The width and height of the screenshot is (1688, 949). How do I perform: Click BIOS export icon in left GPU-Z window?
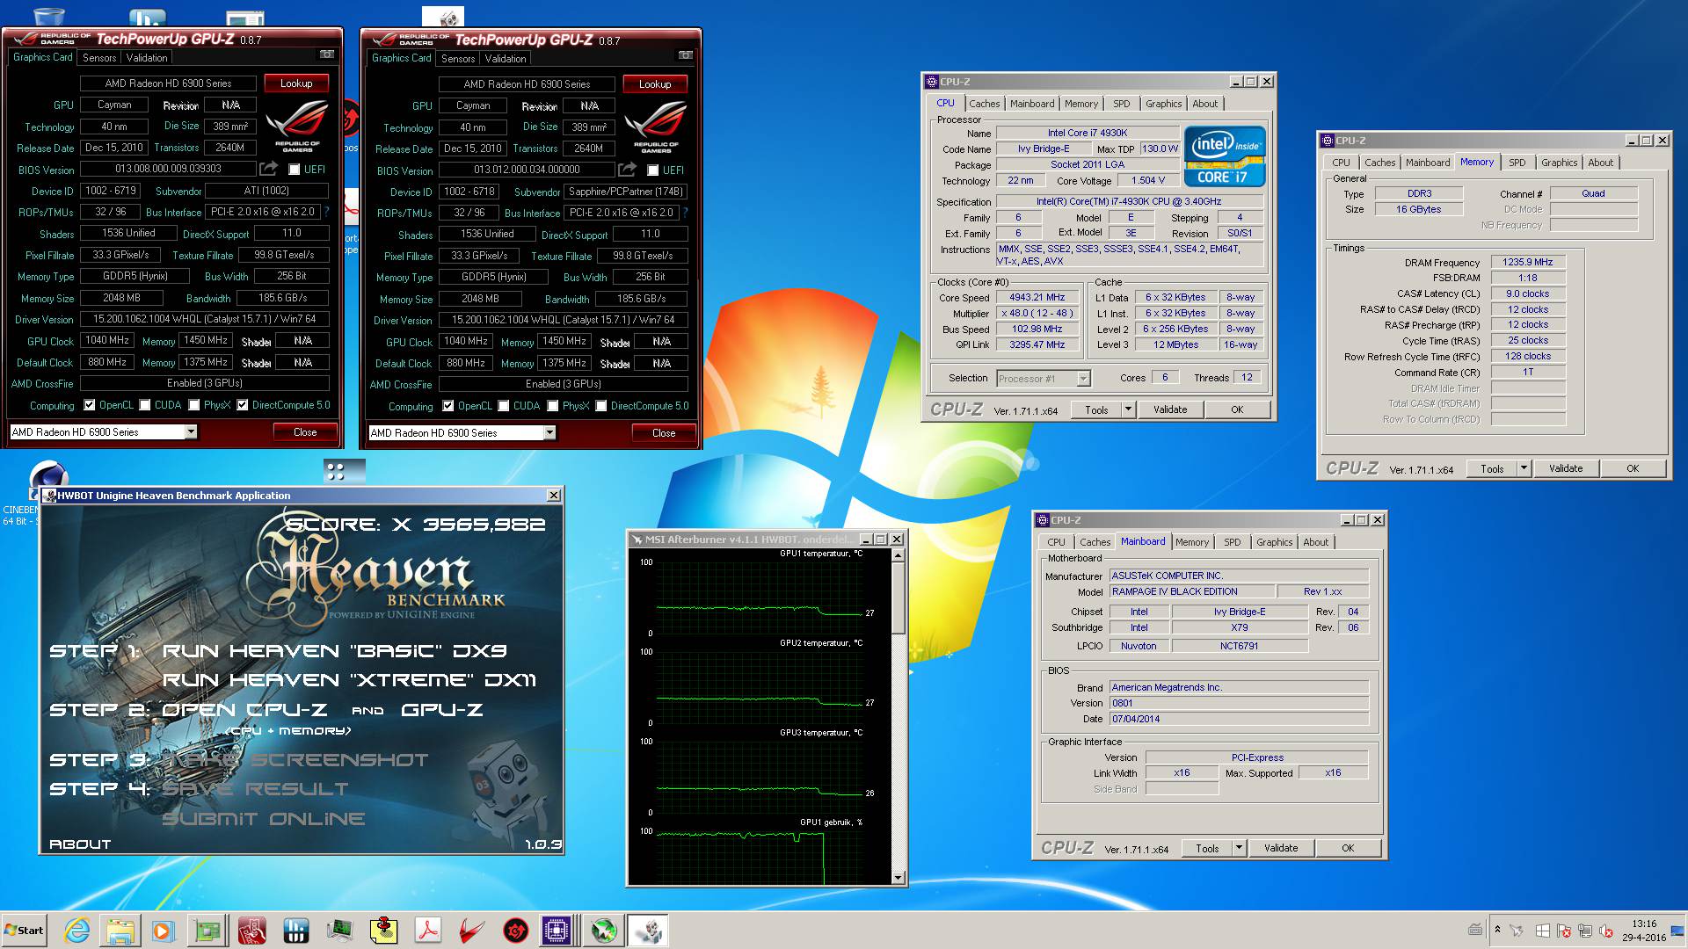click(269, 169)
